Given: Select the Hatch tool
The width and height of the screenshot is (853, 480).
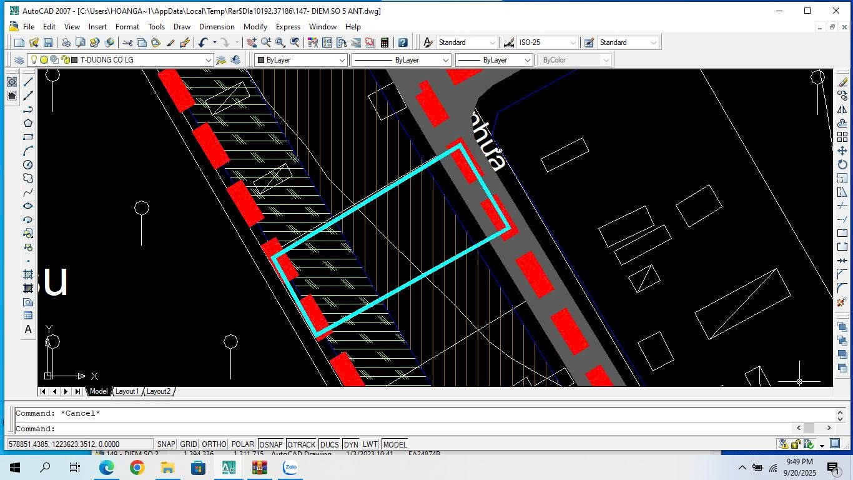Looking at the screenshot, I should [x=28, y=274].
